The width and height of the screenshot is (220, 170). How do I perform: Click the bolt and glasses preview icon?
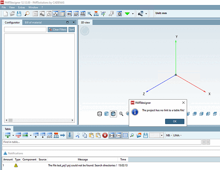pyautogui.click(x=111, y=14)
